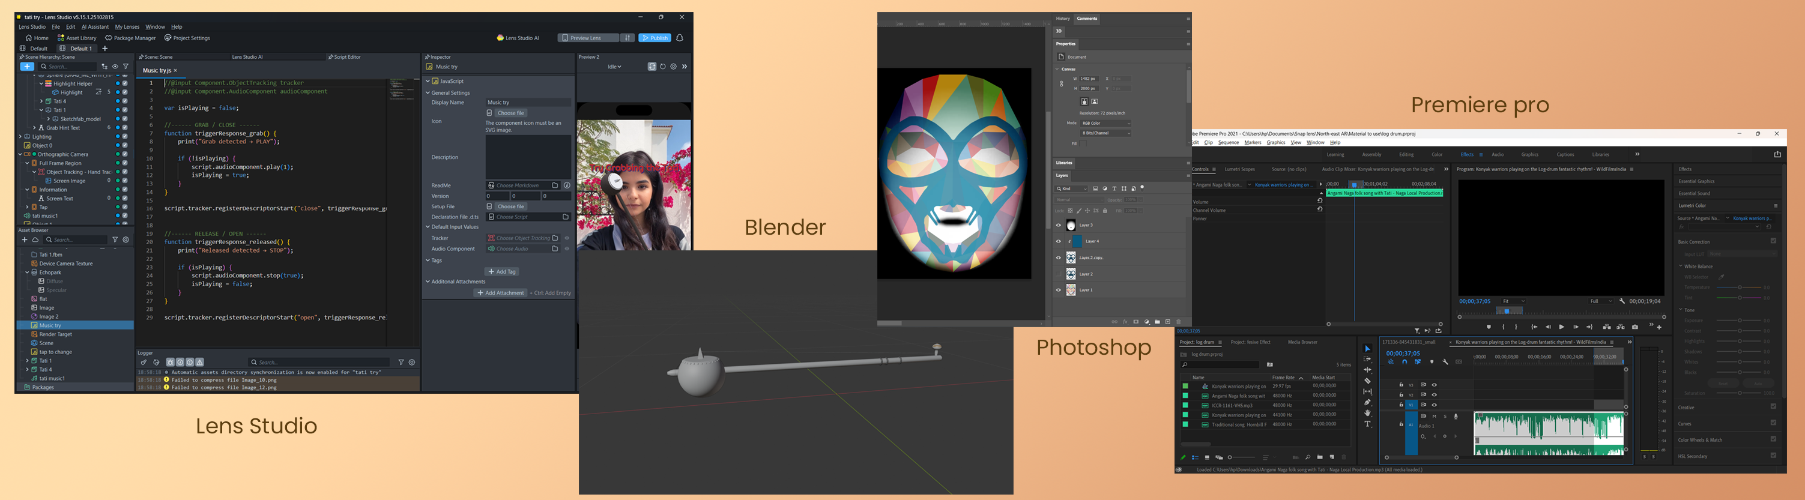
Task: Select the Pen tool in Premiere Pro
Action: (x=1367, y=403)
